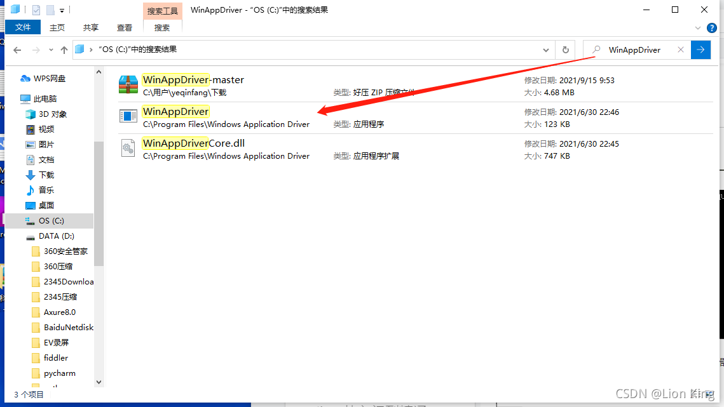
Task: Click the WinAppDriverCore.dll file name
Action: [194, 143]
